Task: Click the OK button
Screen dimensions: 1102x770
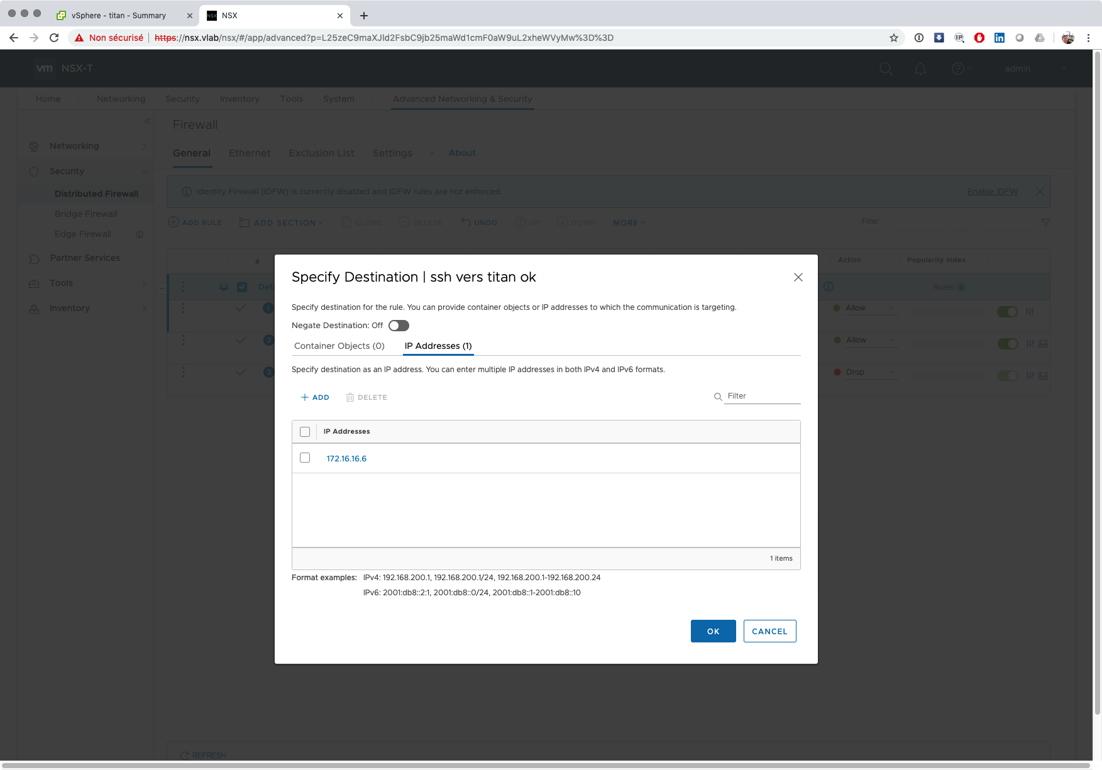Action: coord(713,631)
